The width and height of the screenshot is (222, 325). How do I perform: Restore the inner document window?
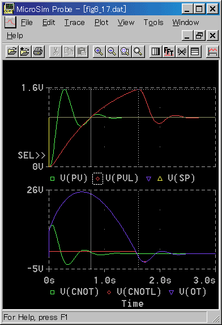pos(199,35)
